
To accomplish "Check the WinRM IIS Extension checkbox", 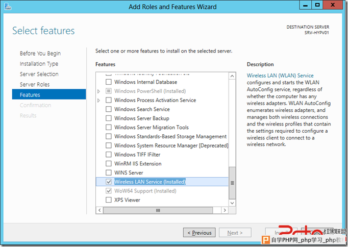I will tap(109, 163).
